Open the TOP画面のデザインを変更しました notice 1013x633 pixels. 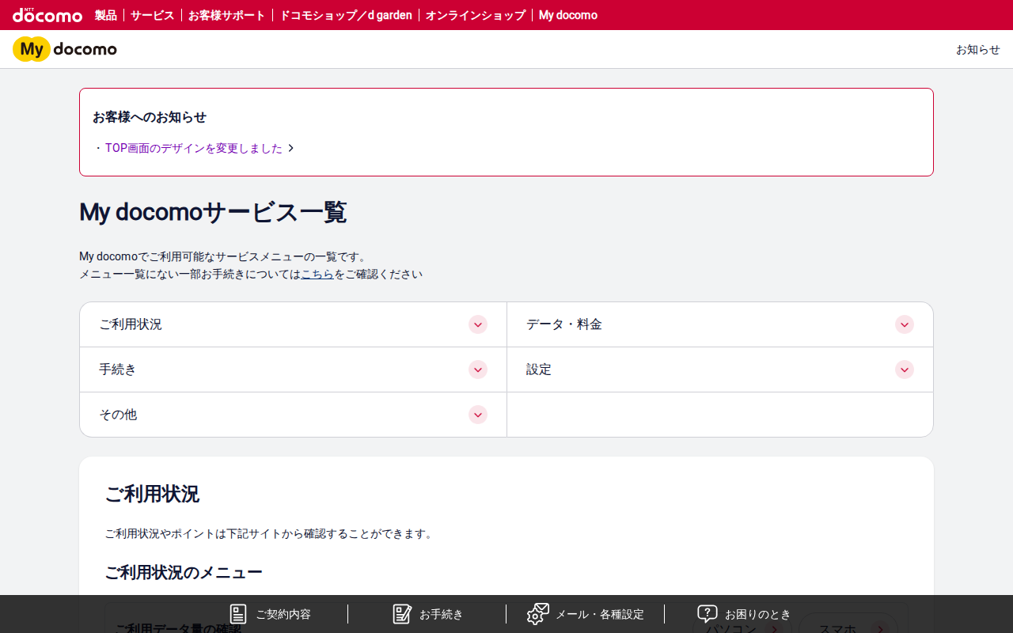coord(194,148)
